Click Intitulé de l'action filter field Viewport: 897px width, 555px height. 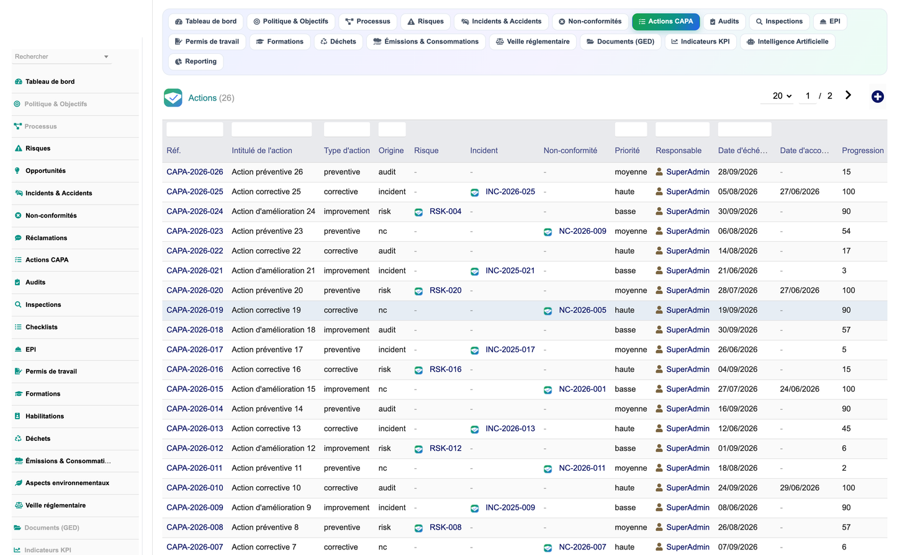point(272,129)
